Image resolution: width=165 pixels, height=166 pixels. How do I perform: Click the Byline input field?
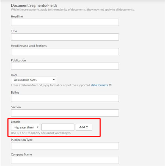tap(65, 98)
